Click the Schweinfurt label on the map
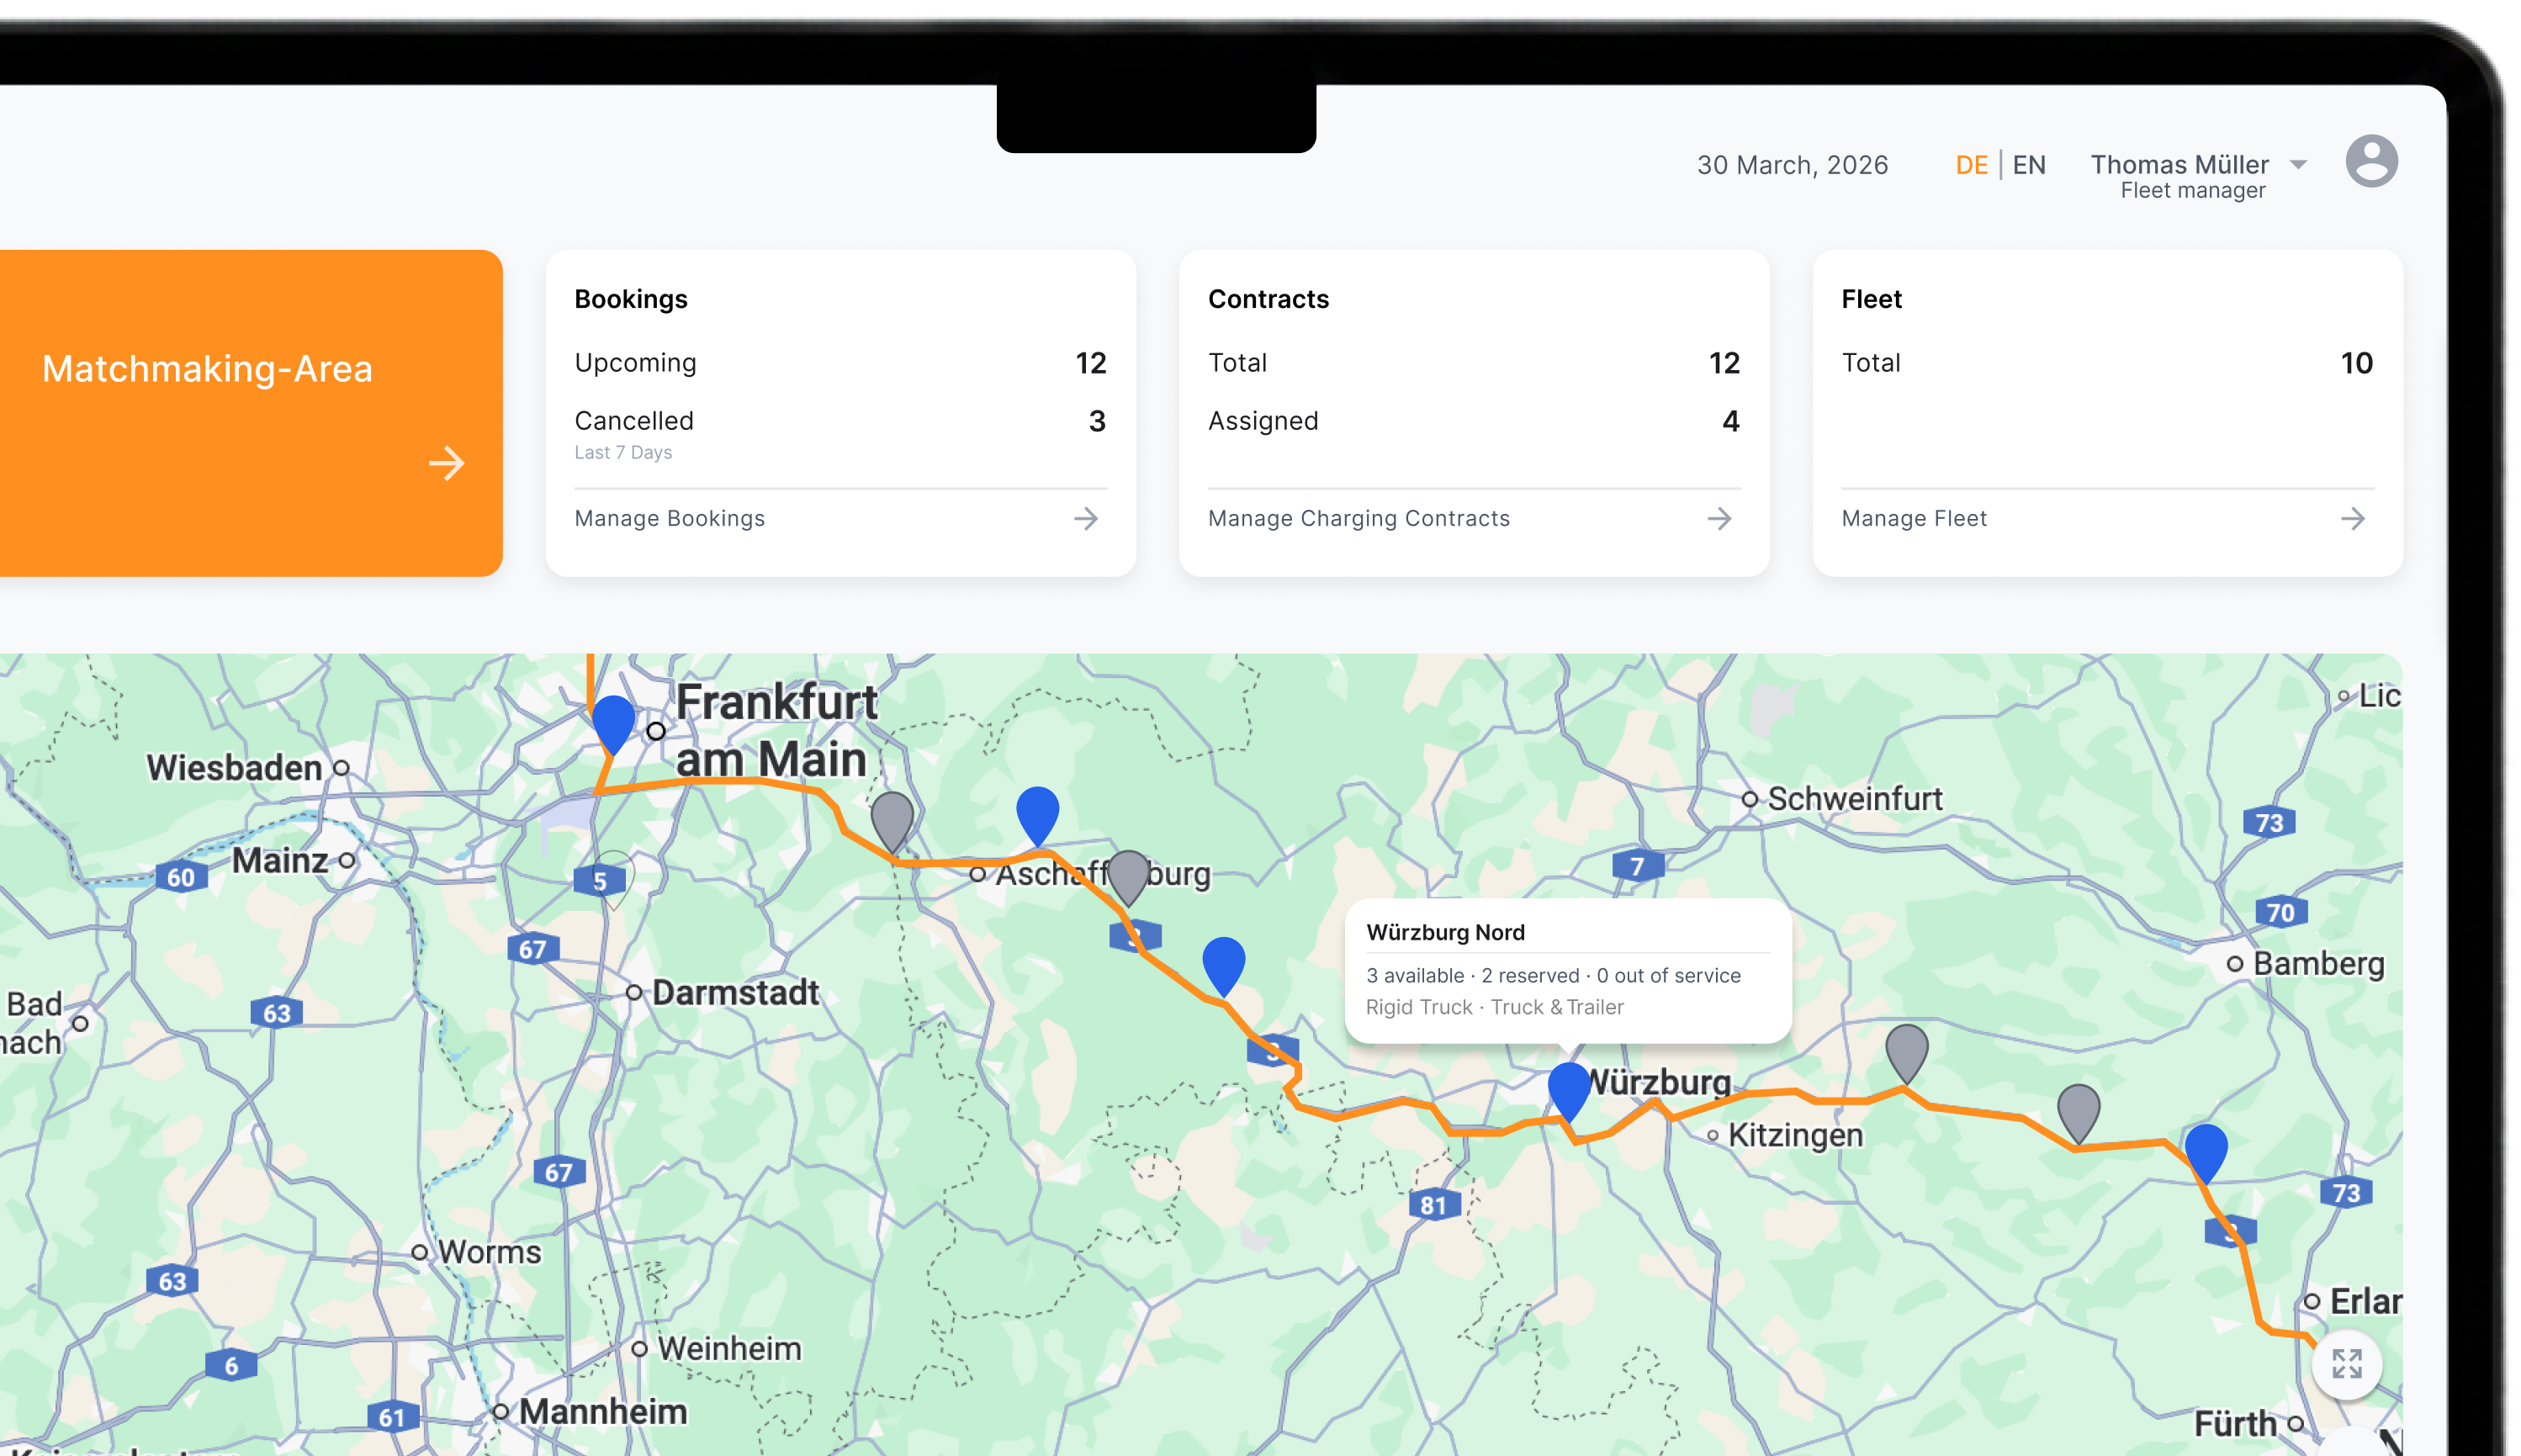The image size is (2521, 1456). click(1854, 798)
